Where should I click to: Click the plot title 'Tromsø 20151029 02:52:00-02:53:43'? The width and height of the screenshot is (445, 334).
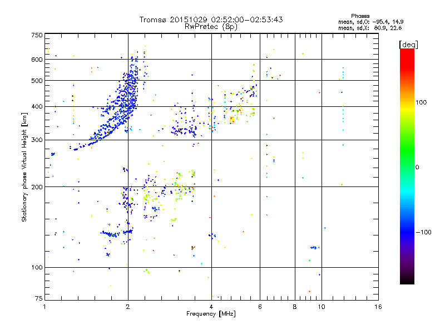click(x=211, y=19)
